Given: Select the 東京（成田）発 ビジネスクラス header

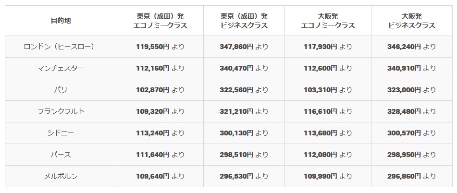Looking at the screenshot, I should pyautogui.click(x=244, y=21).
